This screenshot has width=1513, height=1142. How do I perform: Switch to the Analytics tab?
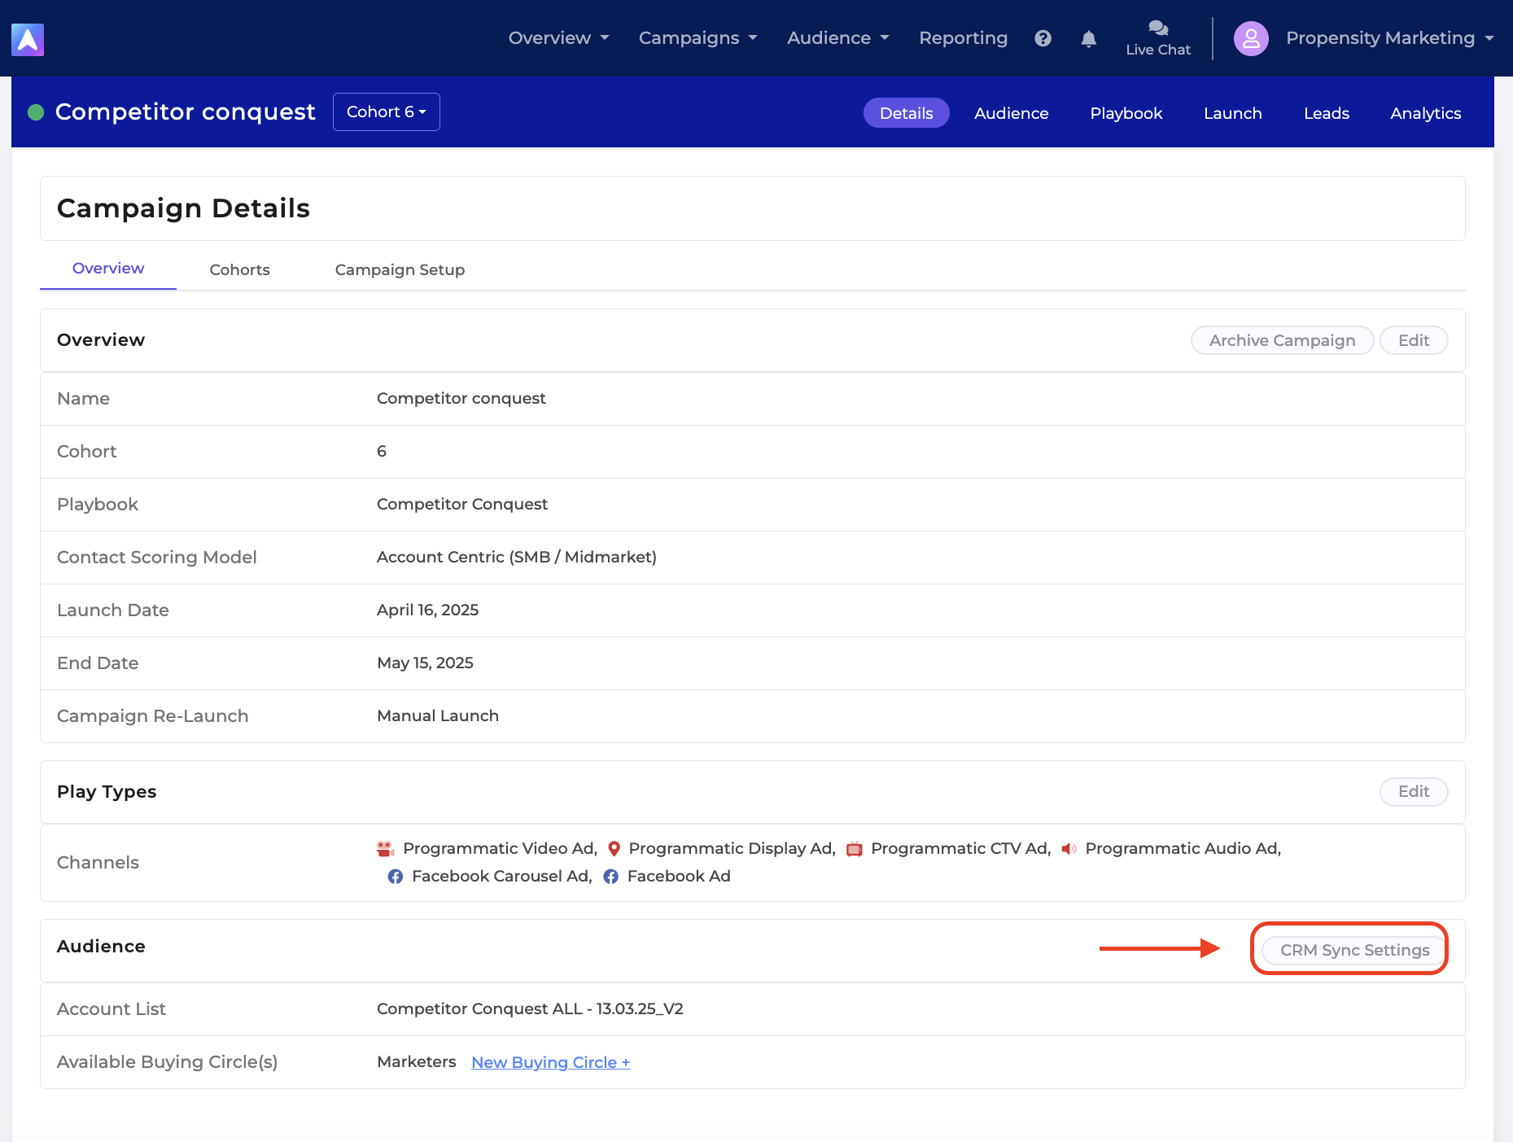point(1425,113)
